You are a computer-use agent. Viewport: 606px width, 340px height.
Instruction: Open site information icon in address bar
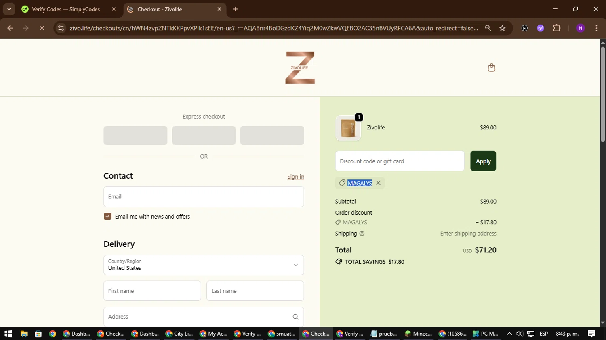[x=61, y=28]
